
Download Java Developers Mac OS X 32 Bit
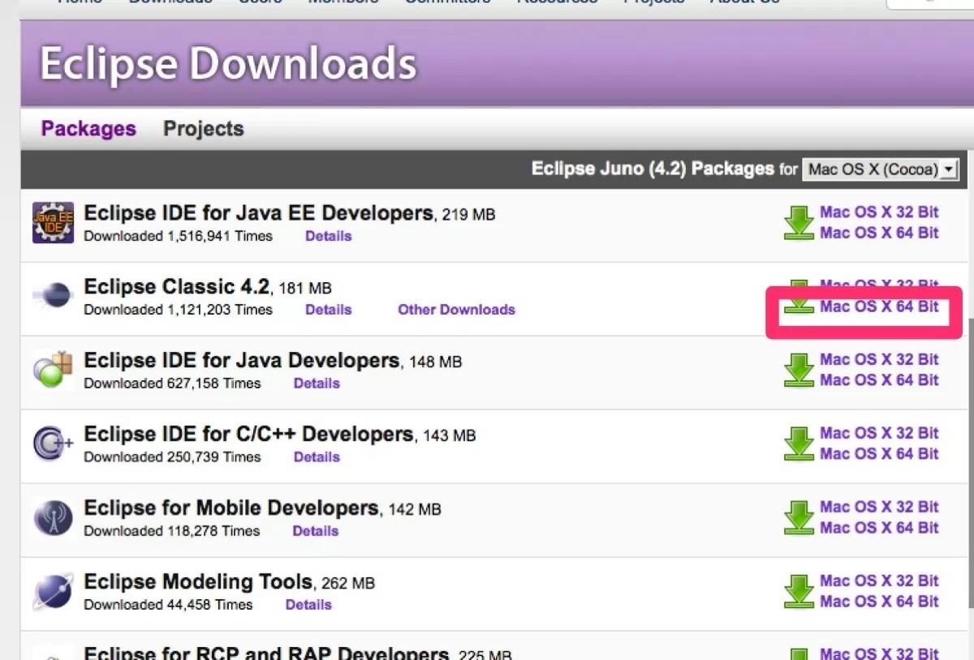(879, 360)
